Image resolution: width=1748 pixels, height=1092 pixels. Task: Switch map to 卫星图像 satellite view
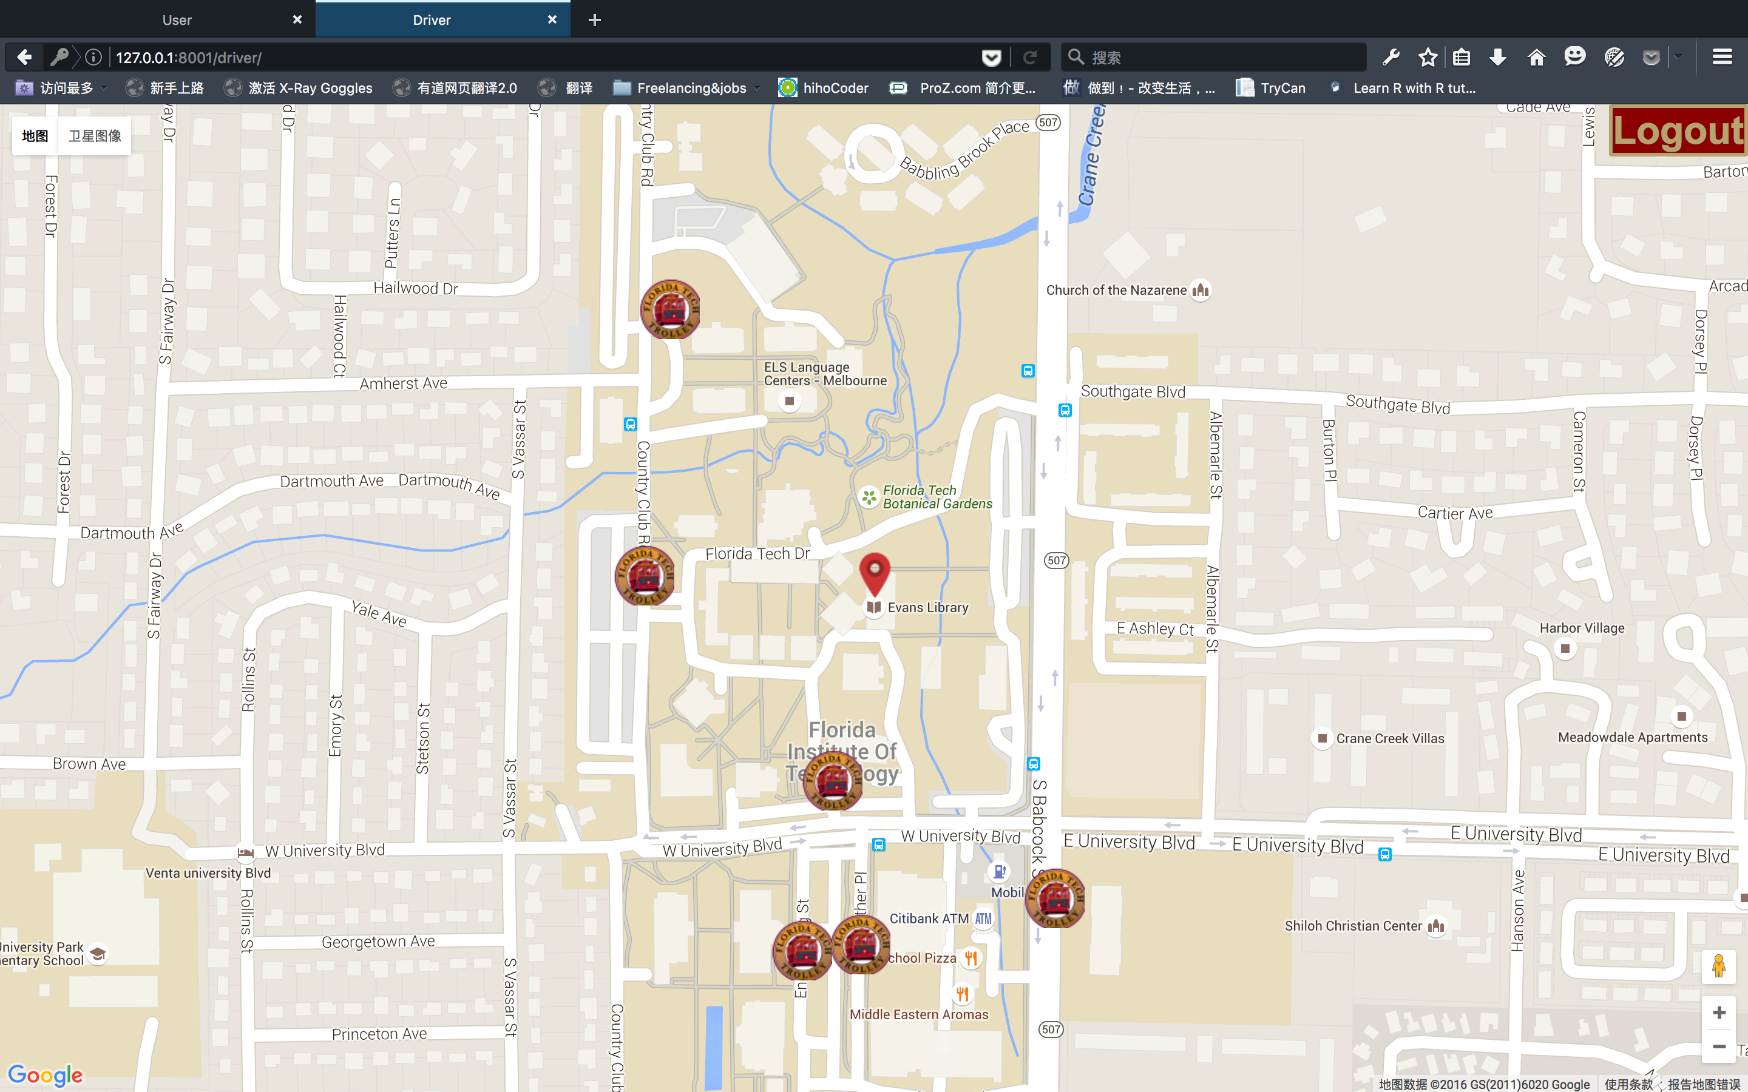point(95,136)
